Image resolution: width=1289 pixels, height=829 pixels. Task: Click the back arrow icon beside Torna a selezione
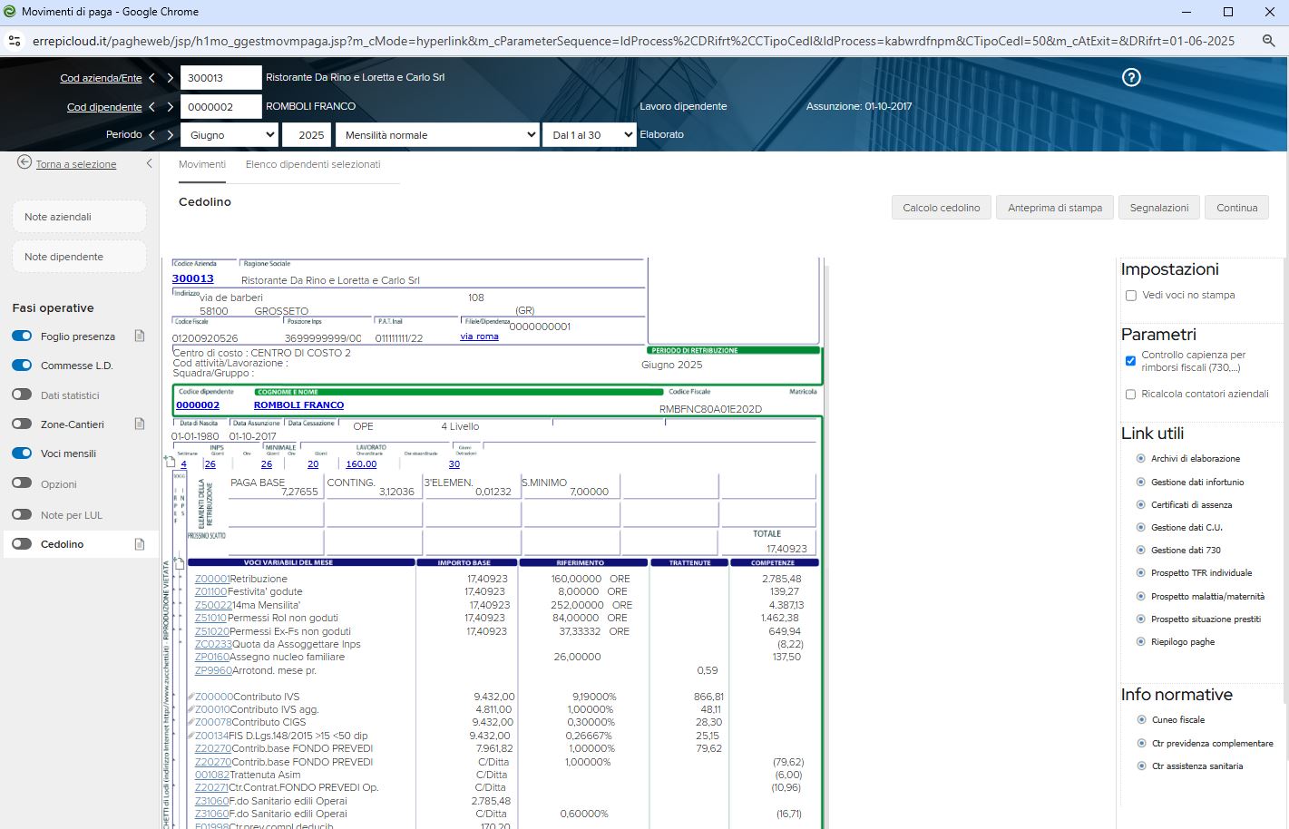[x=24, y=162]
